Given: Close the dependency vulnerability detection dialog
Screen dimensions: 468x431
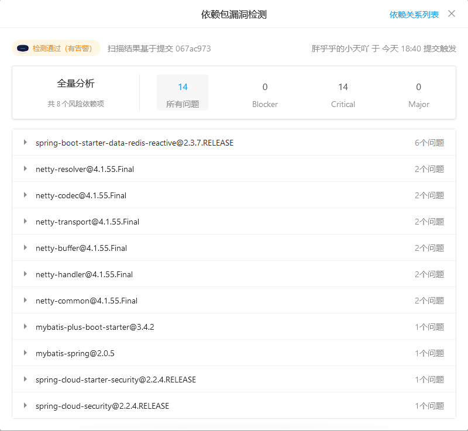Looking at the screenshot, I should (x=452, y=13).
